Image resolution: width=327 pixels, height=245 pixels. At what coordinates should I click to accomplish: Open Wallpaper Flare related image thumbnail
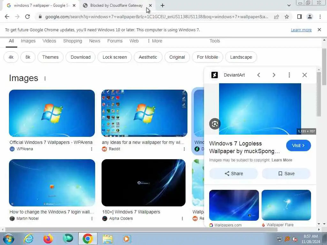(286, 205)
